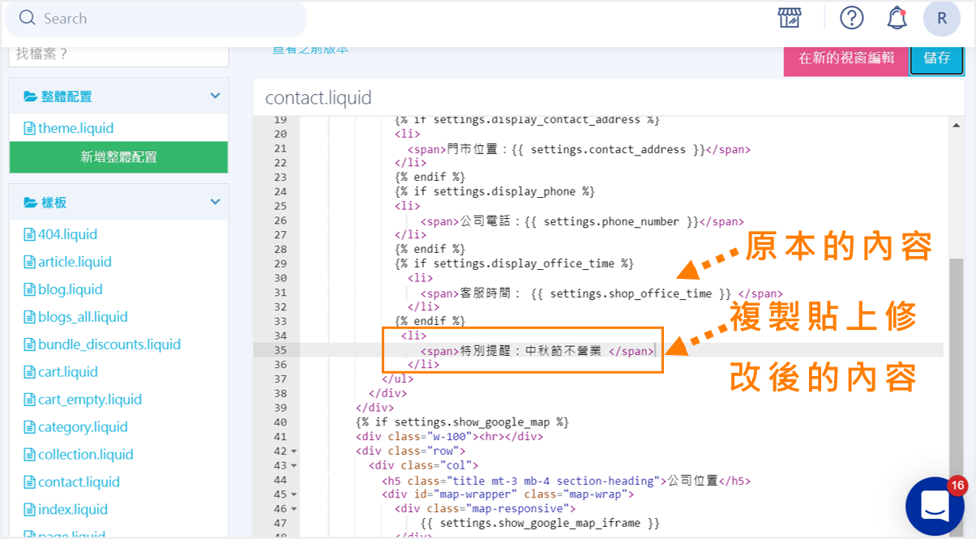Click the search magnifier icon
The height and width of the screenshot is (539, 976).
point(28,19)
